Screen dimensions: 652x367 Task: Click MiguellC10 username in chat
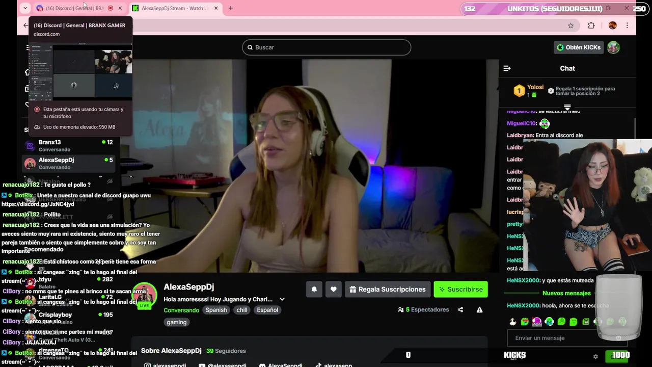(521, 123)
